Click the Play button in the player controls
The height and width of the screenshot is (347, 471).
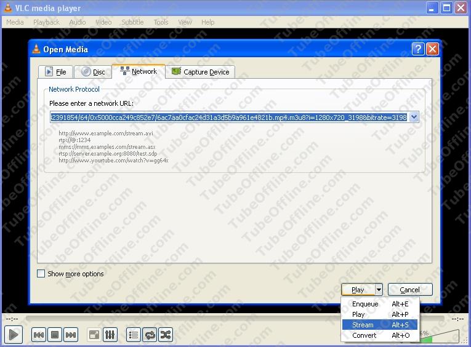13,335
